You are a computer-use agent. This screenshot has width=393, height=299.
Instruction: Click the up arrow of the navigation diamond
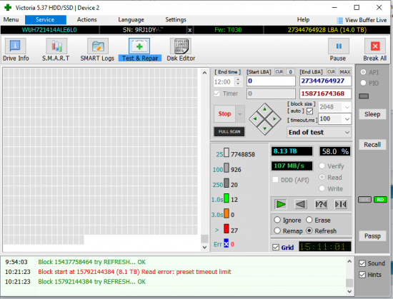coord(264,109)
